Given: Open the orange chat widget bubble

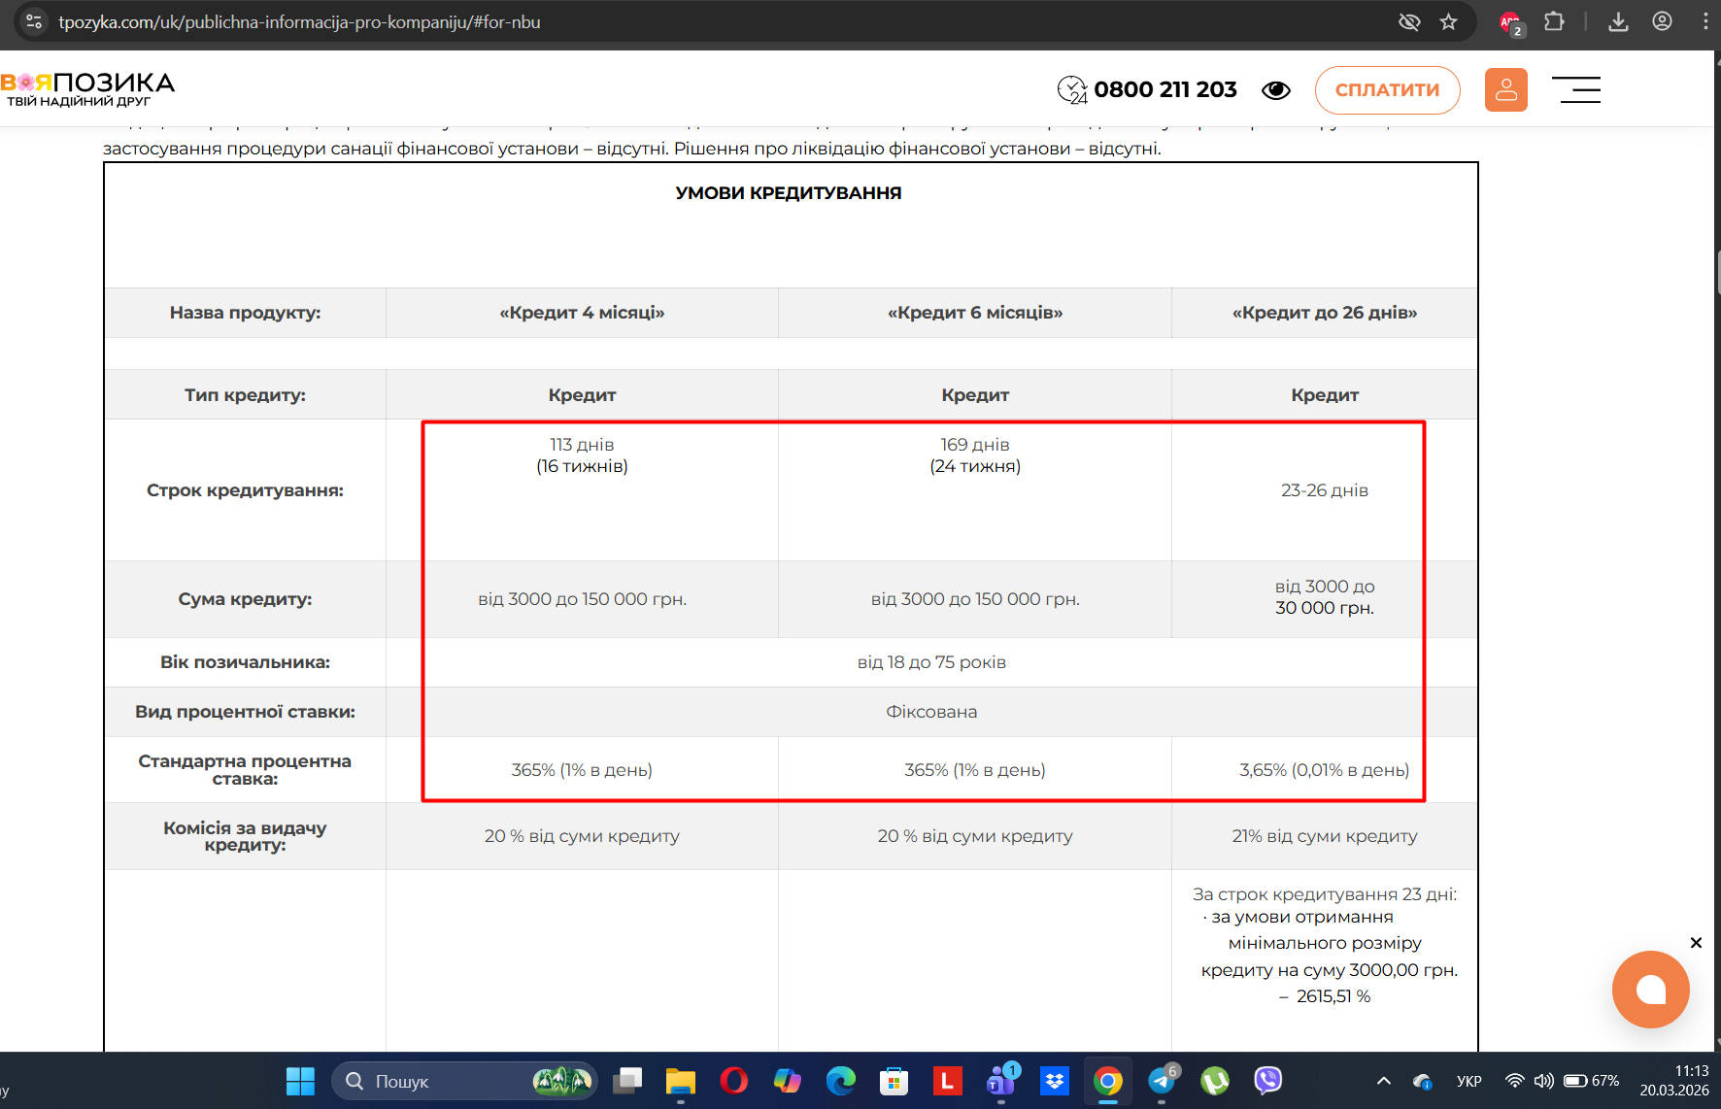Looking at the screenshot, I should (x=1650, y=989).
